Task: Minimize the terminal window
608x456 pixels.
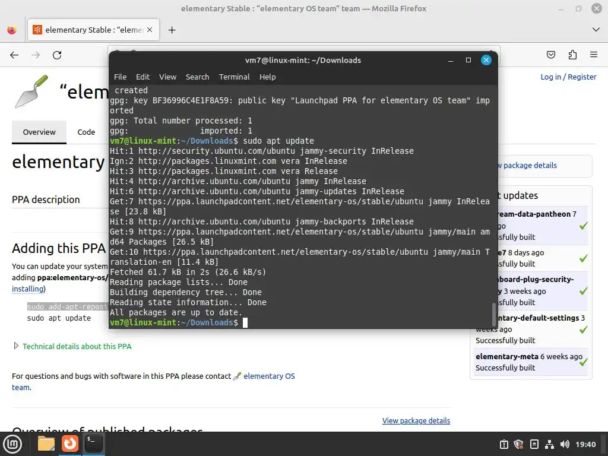Action: (x=451, y=60)
